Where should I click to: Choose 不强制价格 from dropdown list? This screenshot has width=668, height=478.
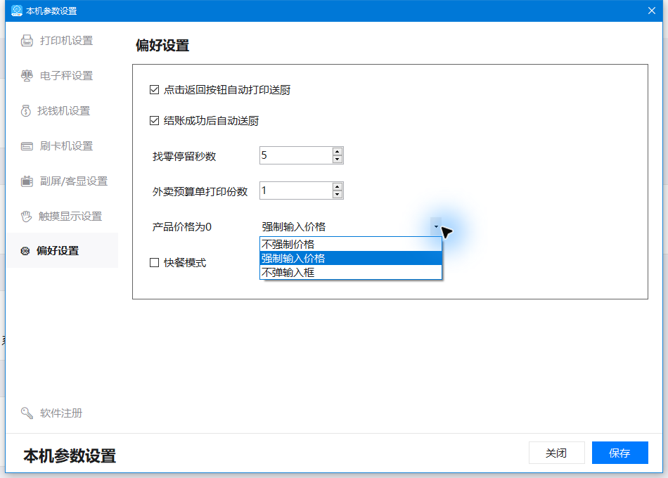click(x=351, y=244)
